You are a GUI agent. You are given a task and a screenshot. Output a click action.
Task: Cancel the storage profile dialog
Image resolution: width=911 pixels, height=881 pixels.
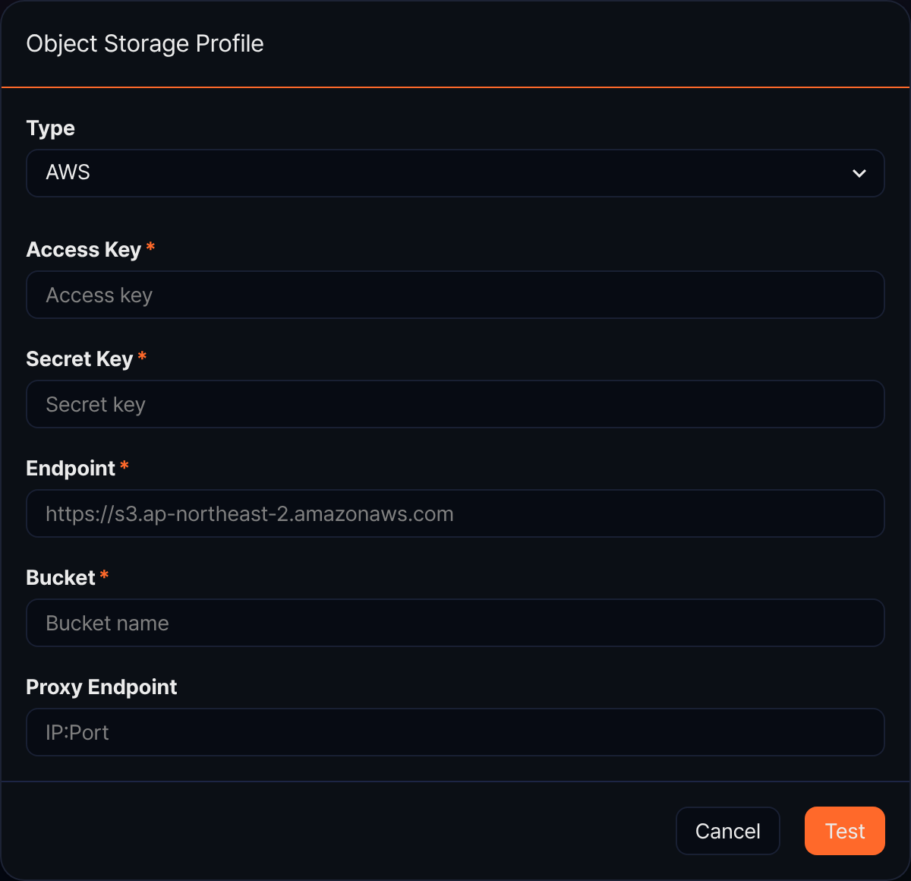(x=728, y=831)
